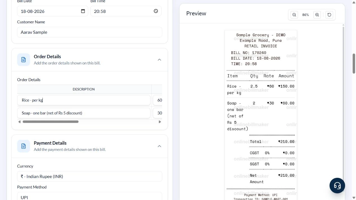Collapse the Order Details section
Viewport: 356px width, 200px height.
(159, 60)
